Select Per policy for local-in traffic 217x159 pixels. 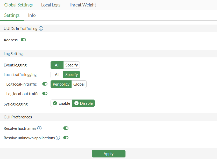(61, 84)
